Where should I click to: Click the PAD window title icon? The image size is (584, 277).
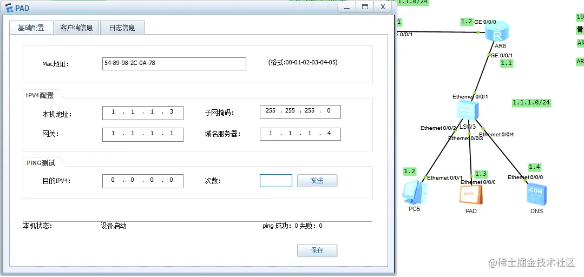click(10, 8)
